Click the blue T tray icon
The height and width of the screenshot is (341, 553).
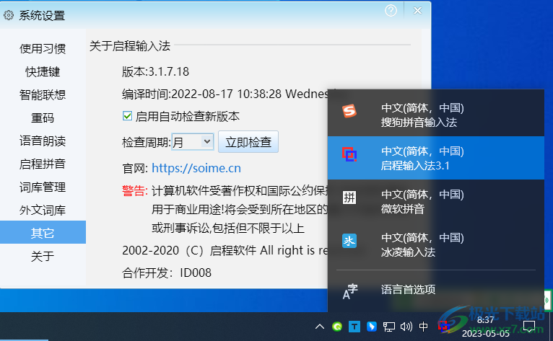click(354, 327)
